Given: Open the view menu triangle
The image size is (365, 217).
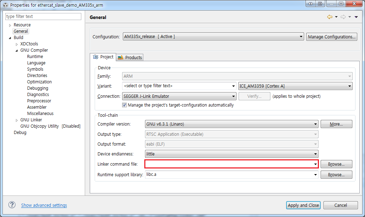Looking at the screenshot, I should coord(356,17).
